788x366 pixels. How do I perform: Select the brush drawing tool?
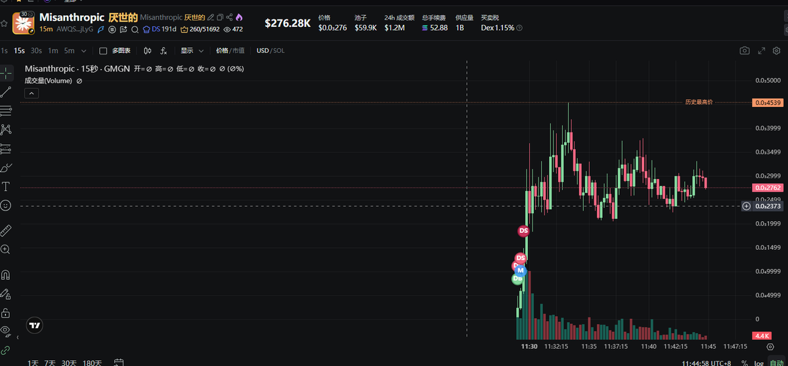pos(6,167)
